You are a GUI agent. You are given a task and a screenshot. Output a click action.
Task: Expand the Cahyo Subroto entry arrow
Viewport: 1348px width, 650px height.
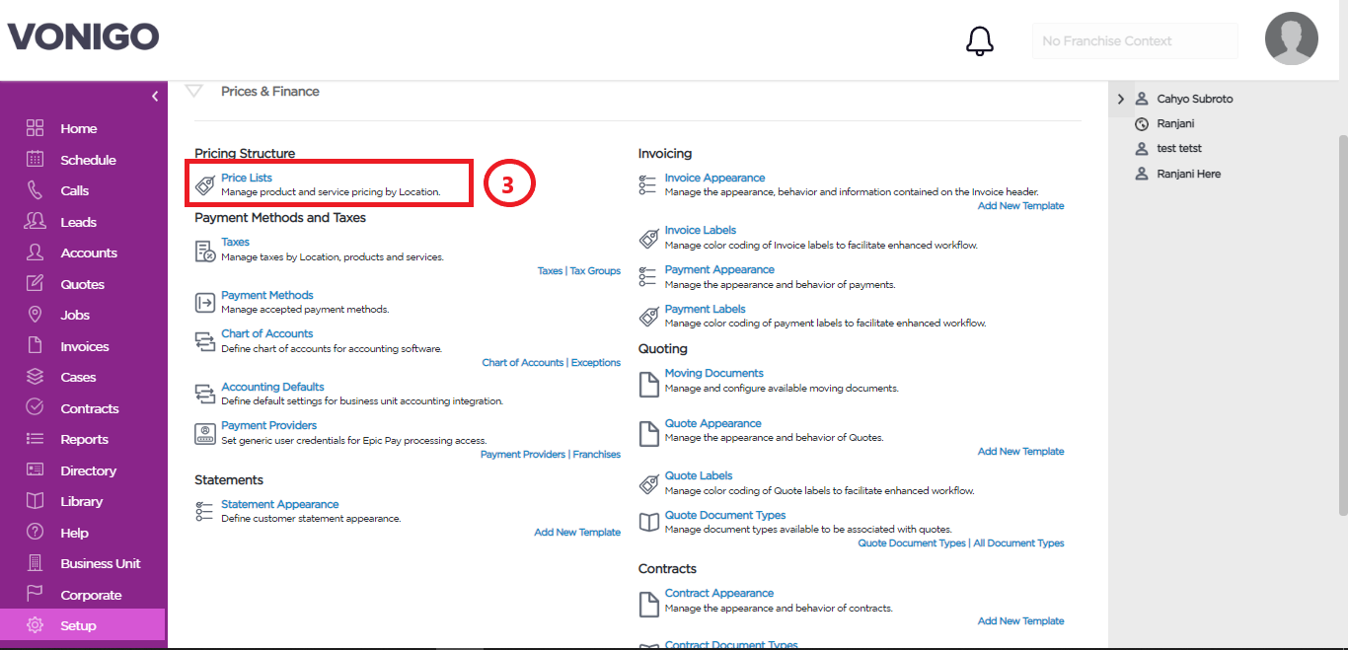(x=1120, y=99)
